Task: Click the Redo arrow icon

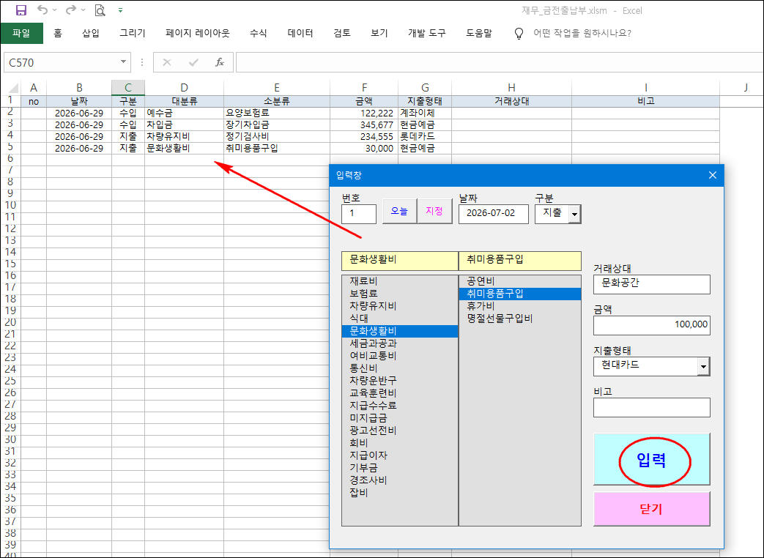Action: point(71,10)
